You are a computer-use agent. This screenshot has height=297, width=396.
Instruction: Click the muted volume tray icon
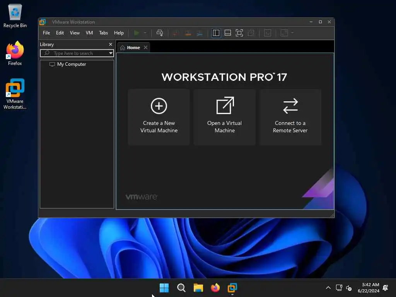(x=349, y=288)
